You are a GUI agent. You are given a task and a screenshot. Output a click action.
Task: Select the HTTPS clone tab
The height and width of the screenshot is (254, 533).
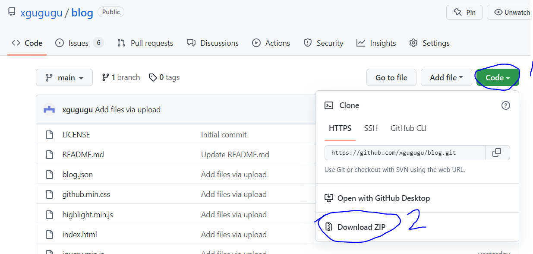(x=340, y=128)
